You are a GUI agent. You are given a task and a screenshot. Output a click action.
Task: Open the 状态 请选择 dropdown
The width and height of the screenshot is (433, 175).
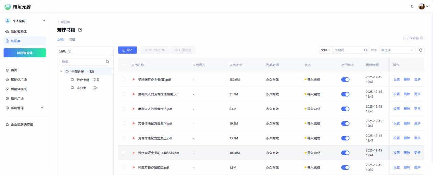point(397,50)
